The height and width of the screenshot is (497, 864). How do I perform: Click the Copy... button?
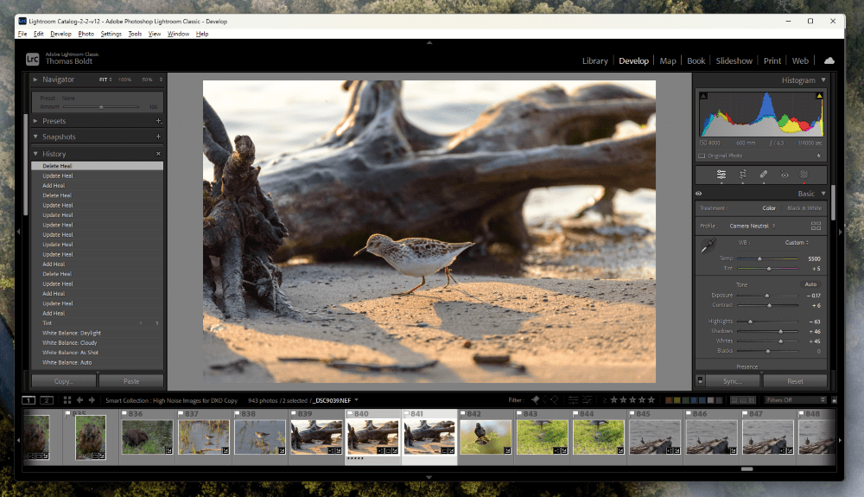tap(64, 381)
